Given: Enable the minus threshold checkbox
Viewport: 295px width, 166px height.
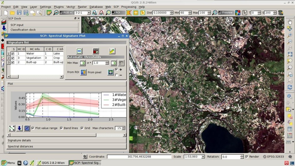Looking at the screenshot, I should point(116,75).
